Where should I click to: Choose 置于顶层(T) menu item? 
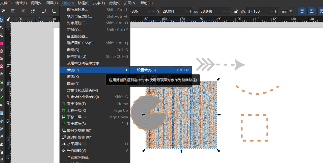point(95,104)
